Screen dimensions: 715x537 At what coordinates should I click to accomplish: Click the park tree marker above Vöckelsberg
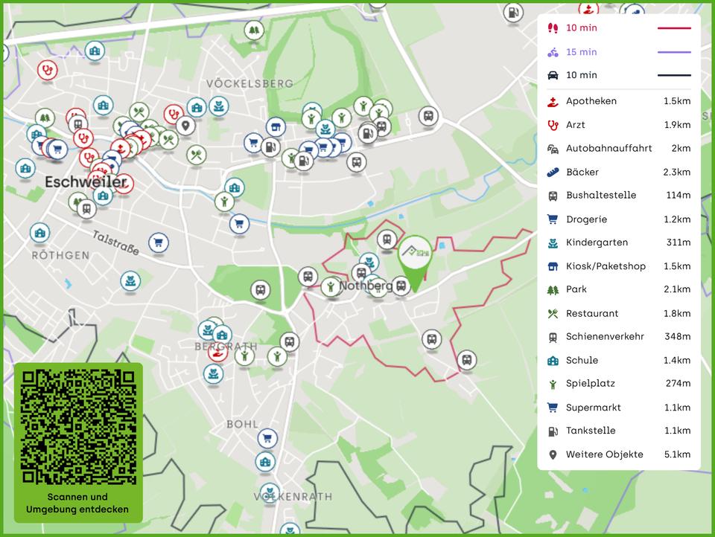(x=255, y=30)
